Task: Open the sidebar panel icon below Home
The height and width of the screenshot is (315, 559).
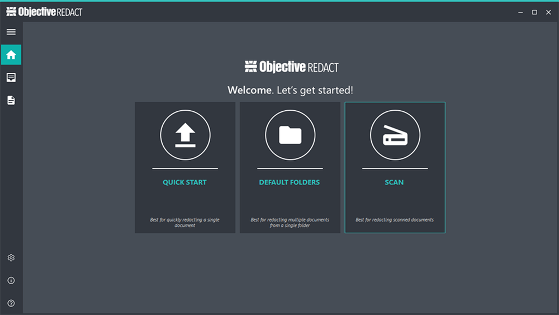Action: coord(11,77)
